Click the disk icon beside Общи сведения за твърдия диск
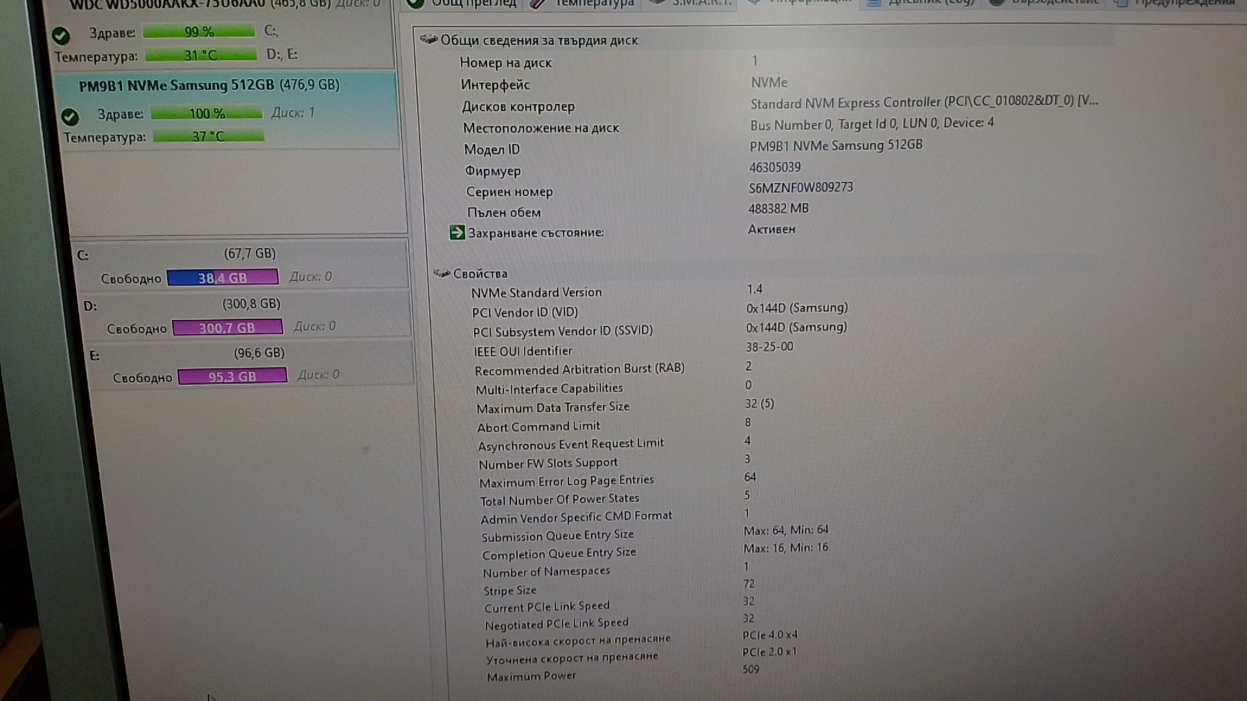This screenshot has width=1247, height=701. (x=429, y=40)
